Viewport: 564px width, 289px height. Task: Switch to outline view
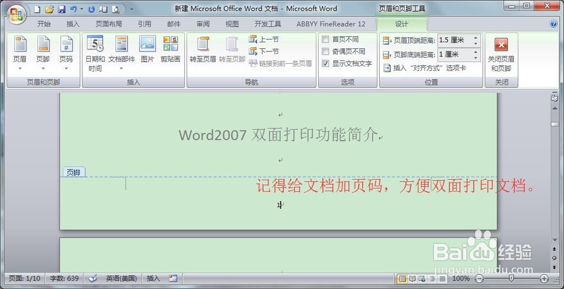pyautogui.click(x=433, y=278)
